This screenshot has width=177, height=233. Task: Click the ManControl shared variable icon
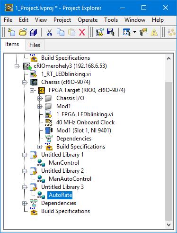click(41, 163)
